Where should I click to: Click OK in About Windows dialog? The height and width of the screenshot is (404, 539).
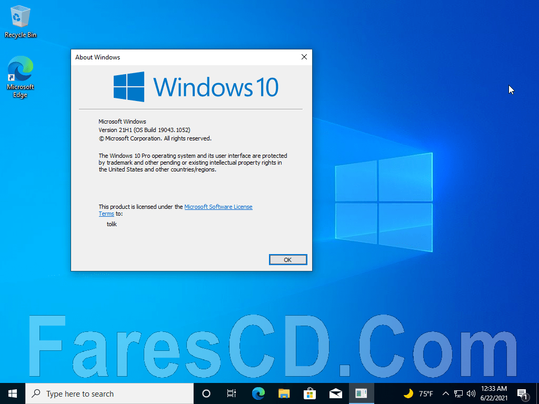click(288, 260)
